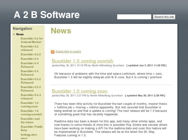Open the News navigation item
Screen dimensions: 188x140
(x=20, y=34)
